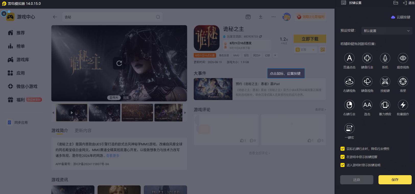Click 查看全部评论 link
Screen dimensions: 415x194
click(x=259, y=153)
